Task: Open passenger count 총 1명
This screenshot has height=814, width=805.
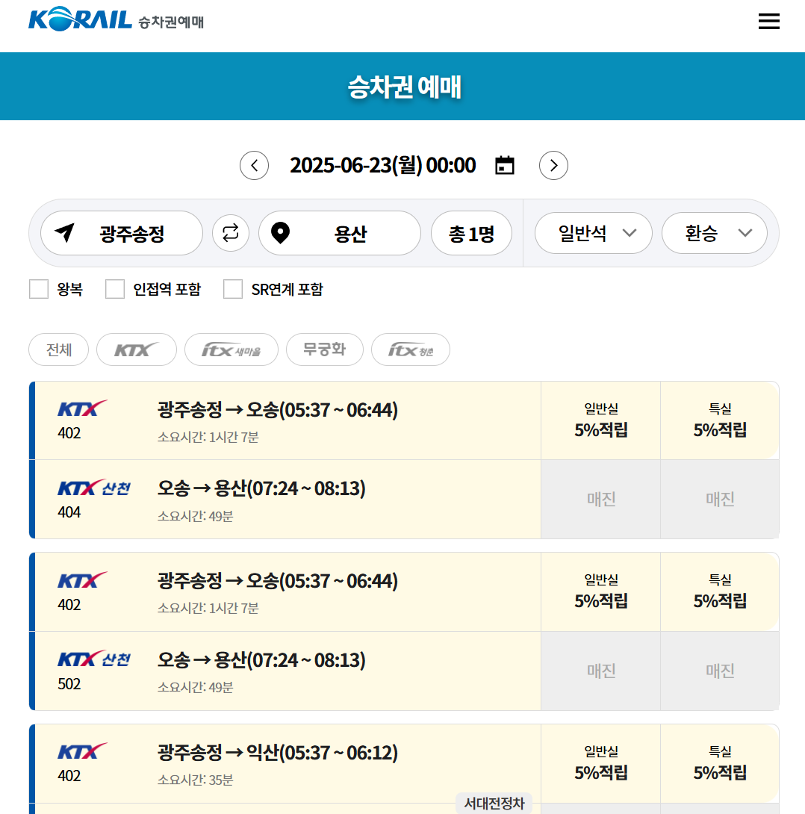Action: click(x=471, y=233)
